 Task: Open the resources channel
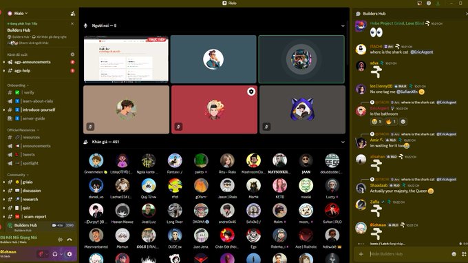coord(31,137)
